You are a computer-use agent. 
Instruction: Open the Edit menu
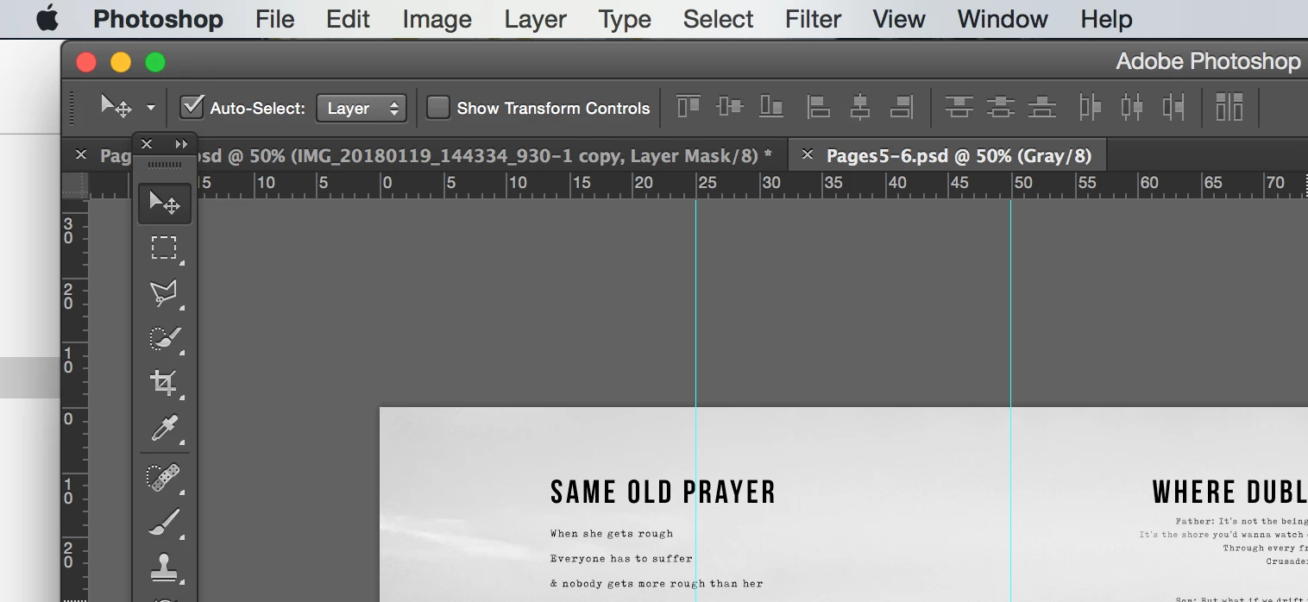pos(349,19)
